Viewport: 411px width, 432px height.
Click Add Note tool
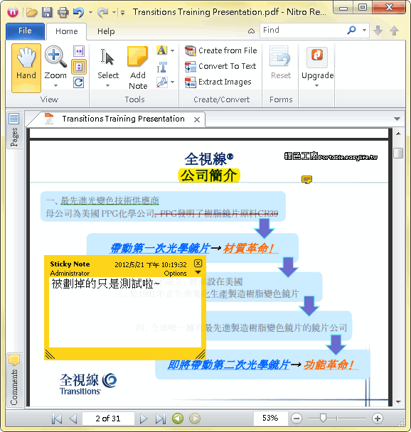(138, 67)
